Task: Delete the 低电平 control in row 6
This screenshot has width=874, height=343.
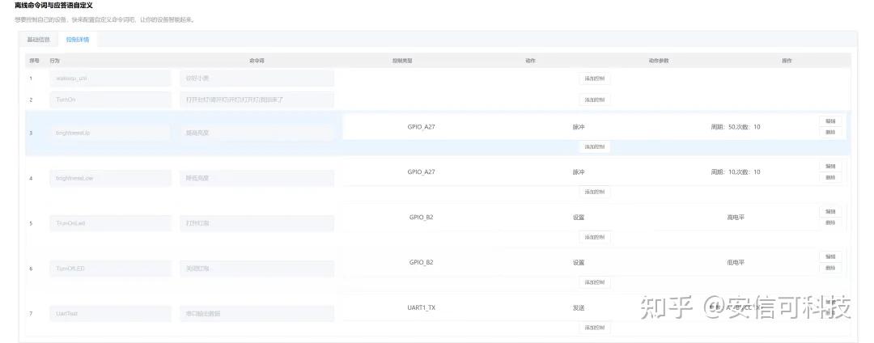Action: pyautogui.click(x=830, y=269)
